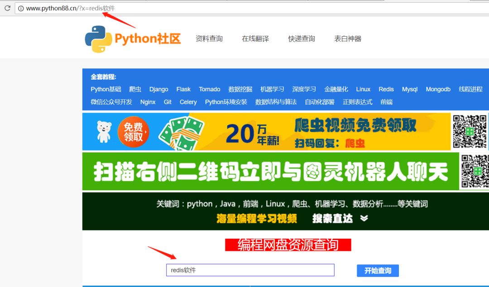
Task: Reload the page with the refresh icon
Action: (7, 8)
